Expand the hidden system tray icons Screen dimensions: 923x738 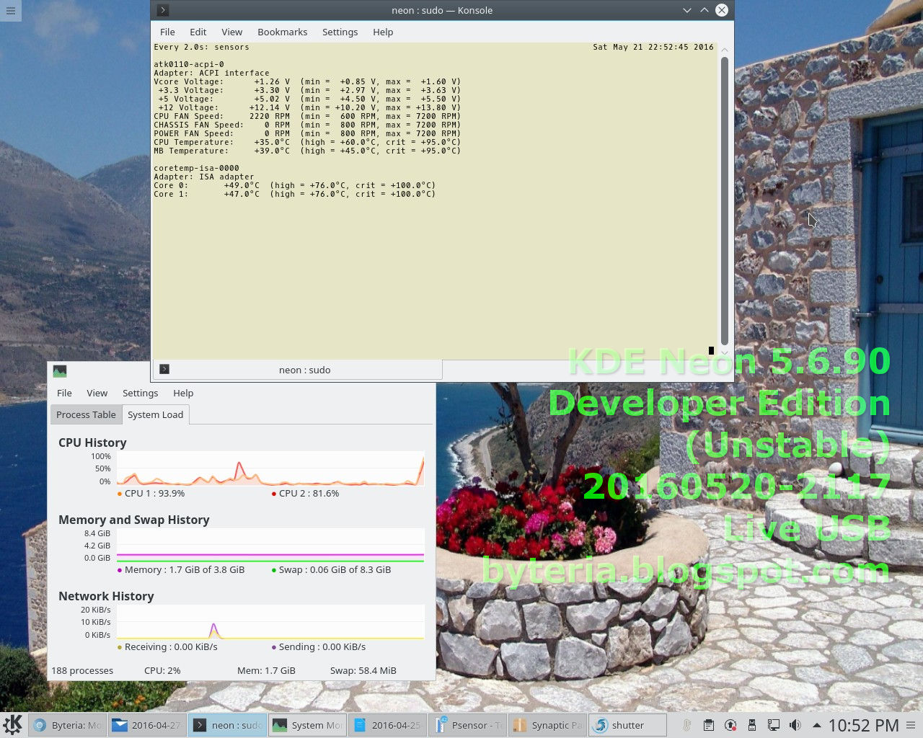pyautogui.click(x=816, y=725)
